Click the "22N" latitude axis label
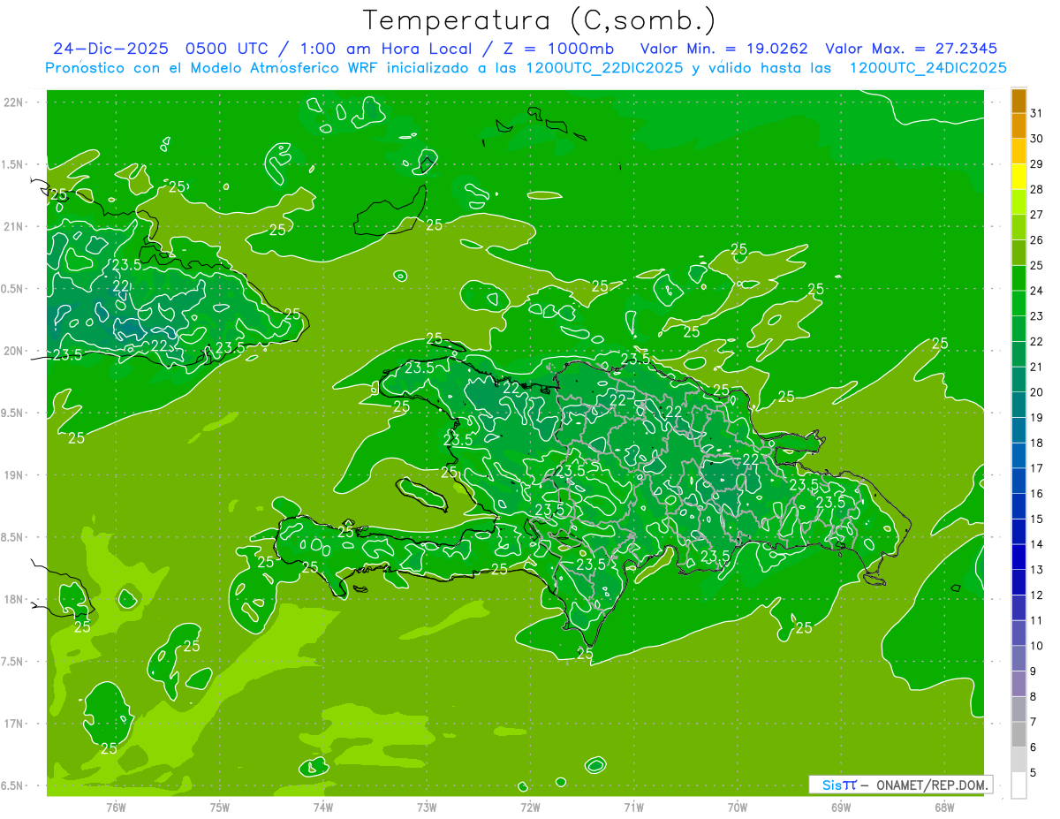 (14, 102)
